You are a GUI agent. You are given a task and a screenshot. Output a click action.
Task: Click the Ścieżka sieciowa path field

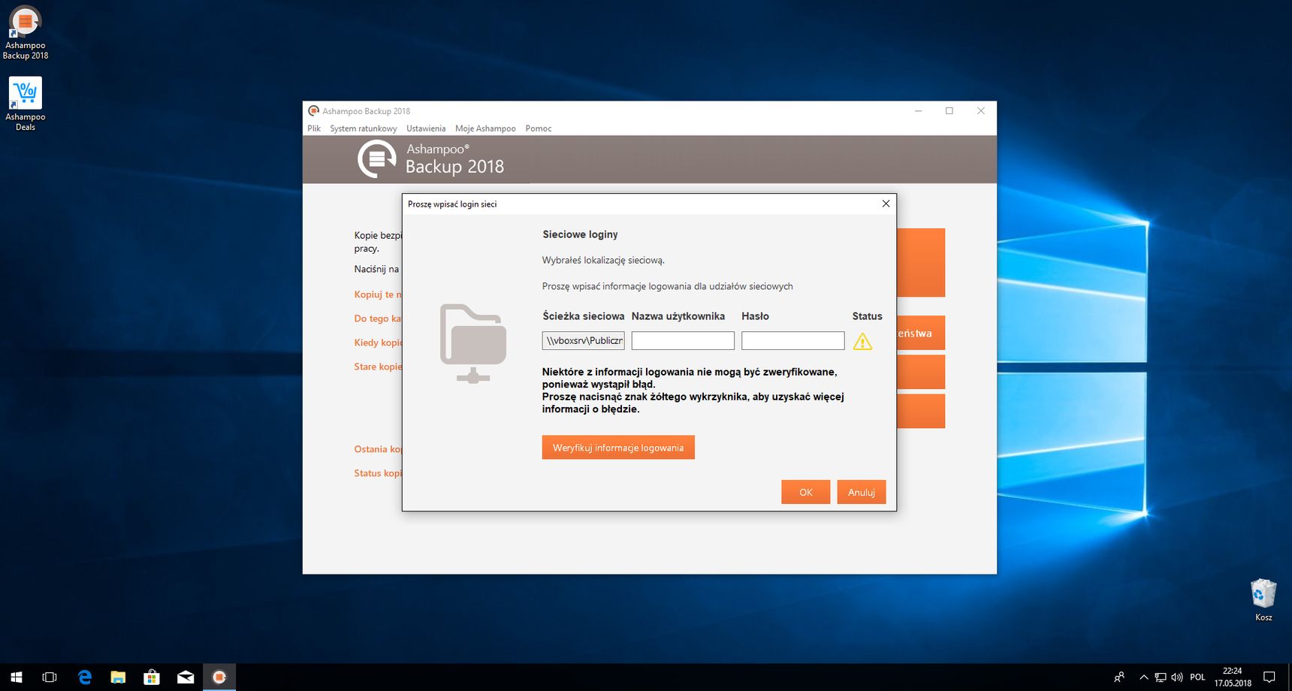[x=584, y=341]
